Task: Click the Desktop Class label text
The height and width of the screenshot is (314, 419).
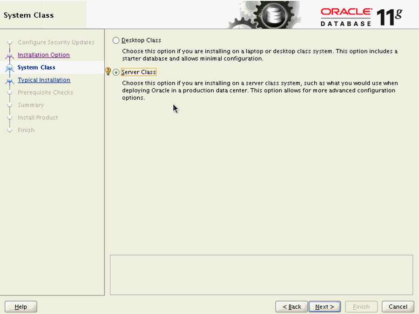Action: point(142,40)
